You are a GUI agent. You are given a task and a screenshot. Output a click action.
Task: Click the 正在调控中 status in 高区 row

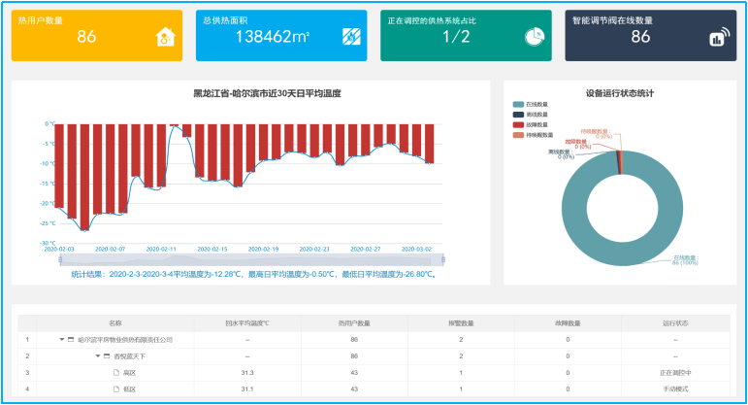[674, 373]
